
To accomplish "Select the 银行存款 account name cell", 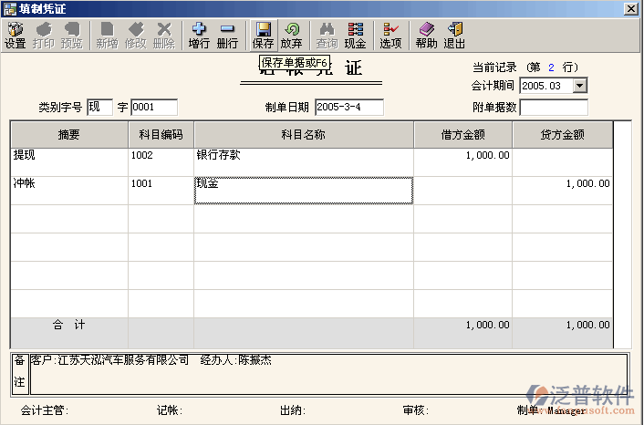I will coord(303,156).
